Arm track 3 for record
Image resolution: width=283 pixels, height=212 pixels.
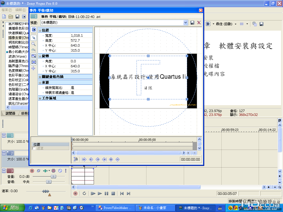click(x=32, y=171)
